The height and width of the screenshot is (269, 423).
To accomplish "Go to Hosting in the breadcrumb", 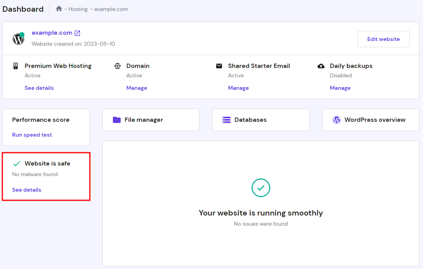I will [x=78, y=9].
